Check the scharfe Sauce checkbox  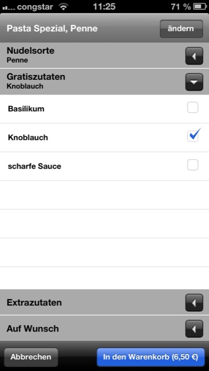pyautogui.click(x=193, y=165)
